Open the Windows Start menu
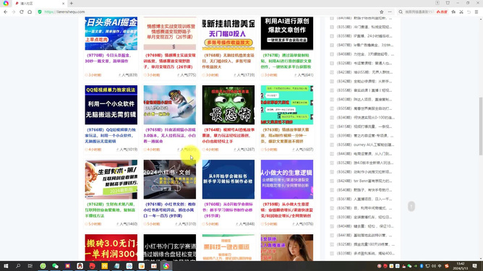This screenshot has width=483, height=271. point(6,266)
